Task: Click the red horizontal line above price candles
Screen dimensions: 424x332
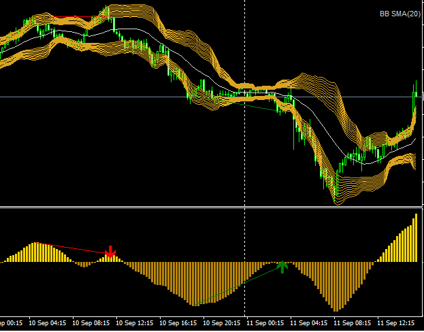Action: coord(74,16)
